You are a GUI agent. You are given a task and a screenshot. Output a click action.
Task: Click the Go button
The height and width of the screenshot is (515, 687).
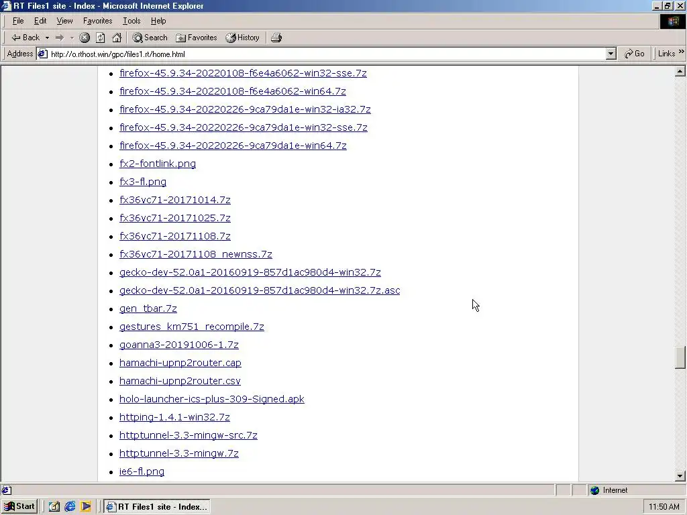(x=635, y=54)
